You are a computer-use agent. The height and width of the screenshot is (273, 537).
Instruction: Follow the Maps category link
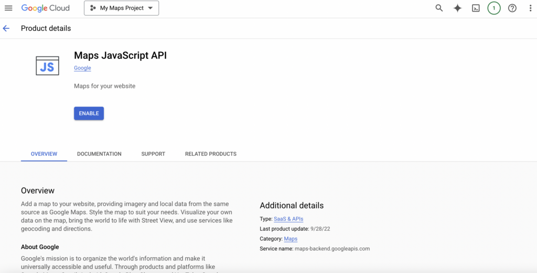pos(291,239)
